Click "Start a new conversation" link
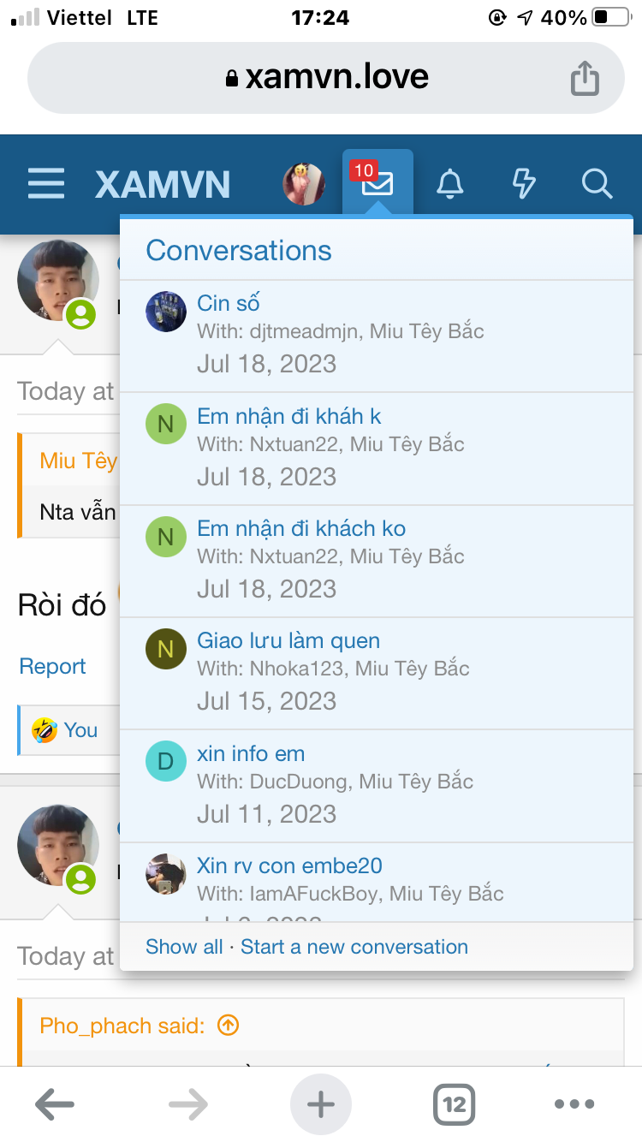 pyautogui.click(x=354, y=947)
